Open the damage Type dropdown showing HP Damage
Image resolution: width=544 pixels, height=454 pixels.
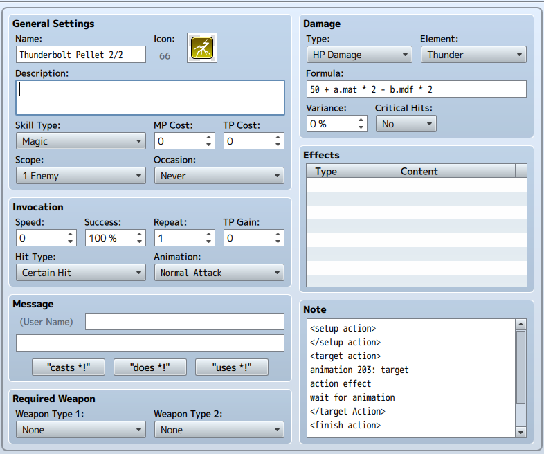pos(359,55)
